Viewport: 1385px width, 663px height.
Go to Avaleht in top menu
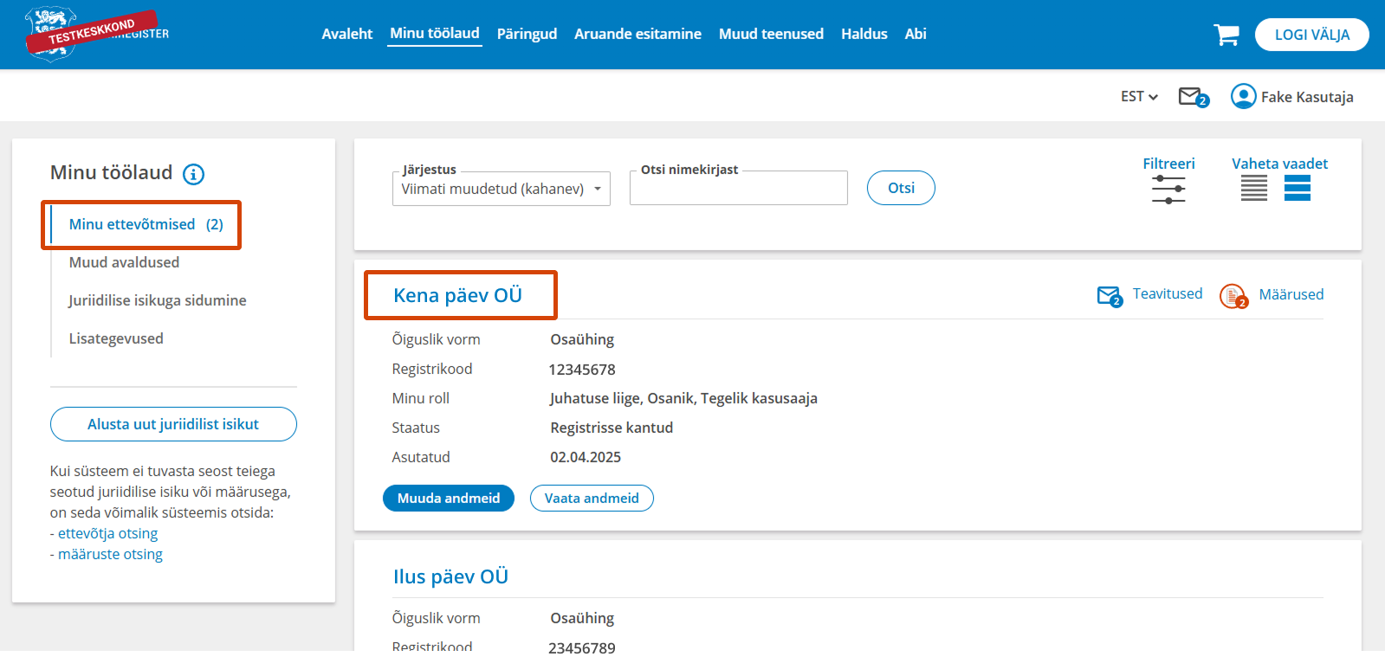346,34
